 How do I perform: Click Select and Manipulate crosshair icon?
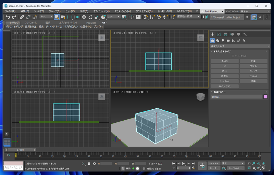pyautogui.click(x=132, y=17)
